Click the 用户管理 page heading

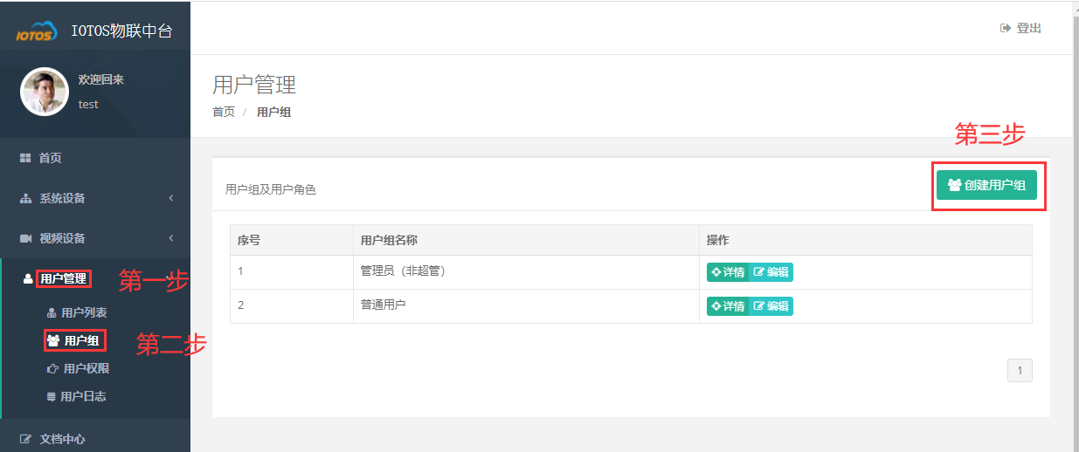click(254, 85)
